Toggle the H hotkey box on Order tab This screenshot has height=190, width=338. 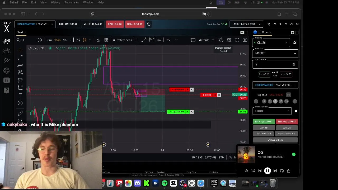point(259,32)
